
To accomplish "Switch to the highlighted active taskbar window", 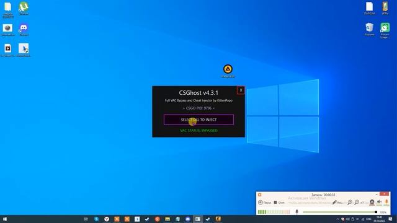I will coord(198,219).
